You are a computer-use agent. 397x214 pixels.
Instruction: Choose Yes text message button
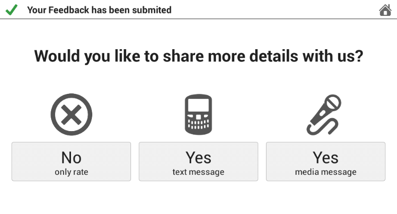198,161
